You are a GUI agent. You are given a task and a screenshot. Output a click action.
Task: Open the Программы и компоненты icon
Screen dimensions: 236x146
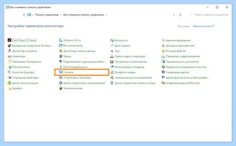[x=112, y=62]
